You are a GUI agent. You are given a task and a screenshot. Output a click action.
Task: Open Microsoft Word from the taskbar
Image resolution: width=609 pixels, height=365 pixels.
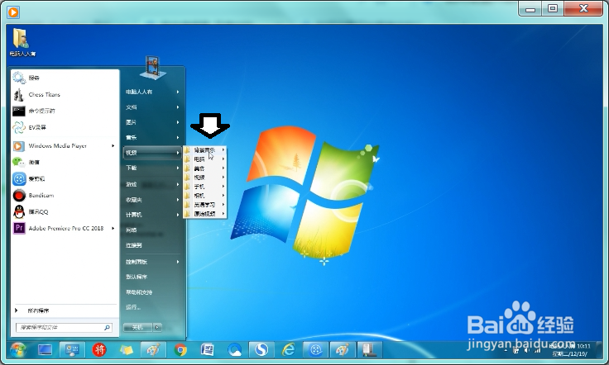208,350
